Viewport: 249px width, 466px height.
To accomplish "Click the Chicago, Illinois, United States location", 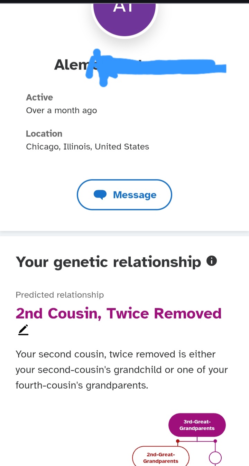I will [x=87, y=146].
